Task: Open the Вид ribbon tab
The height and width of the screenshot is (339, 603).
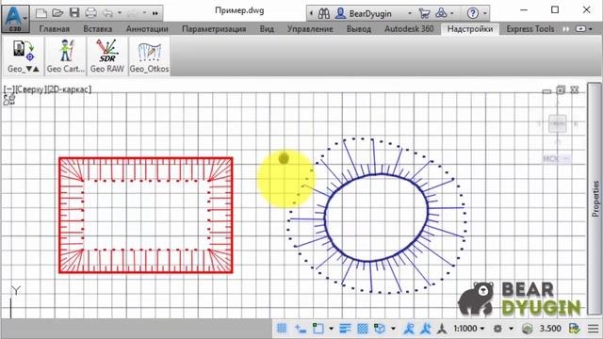Action: click(x=267, y=29)
